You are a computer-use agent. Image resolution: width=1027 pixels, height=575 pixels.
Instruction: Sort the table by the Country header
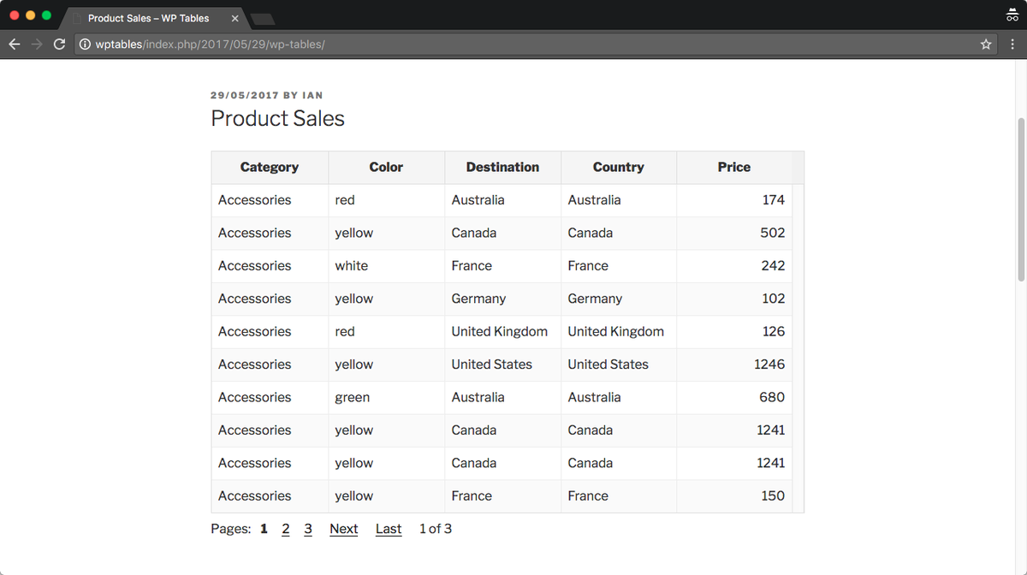point(618,167)
